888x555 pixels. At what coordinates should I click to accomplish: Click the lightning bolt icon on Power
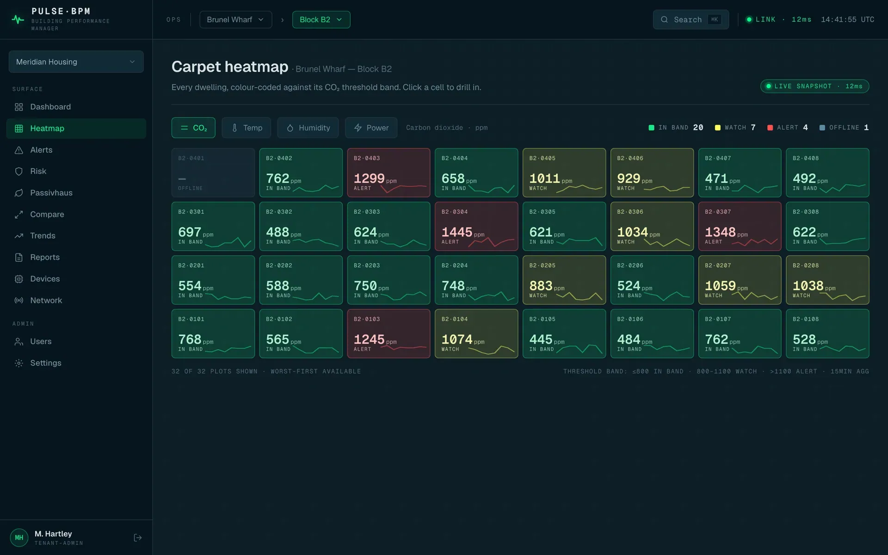pyautogui.click(x=358, y=128)
